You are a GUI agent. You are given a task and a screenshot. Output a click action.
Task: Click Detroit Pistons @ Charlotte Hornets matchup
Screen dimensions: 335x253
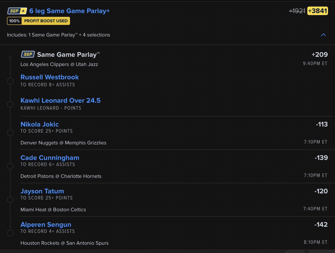tap(61, 176)
